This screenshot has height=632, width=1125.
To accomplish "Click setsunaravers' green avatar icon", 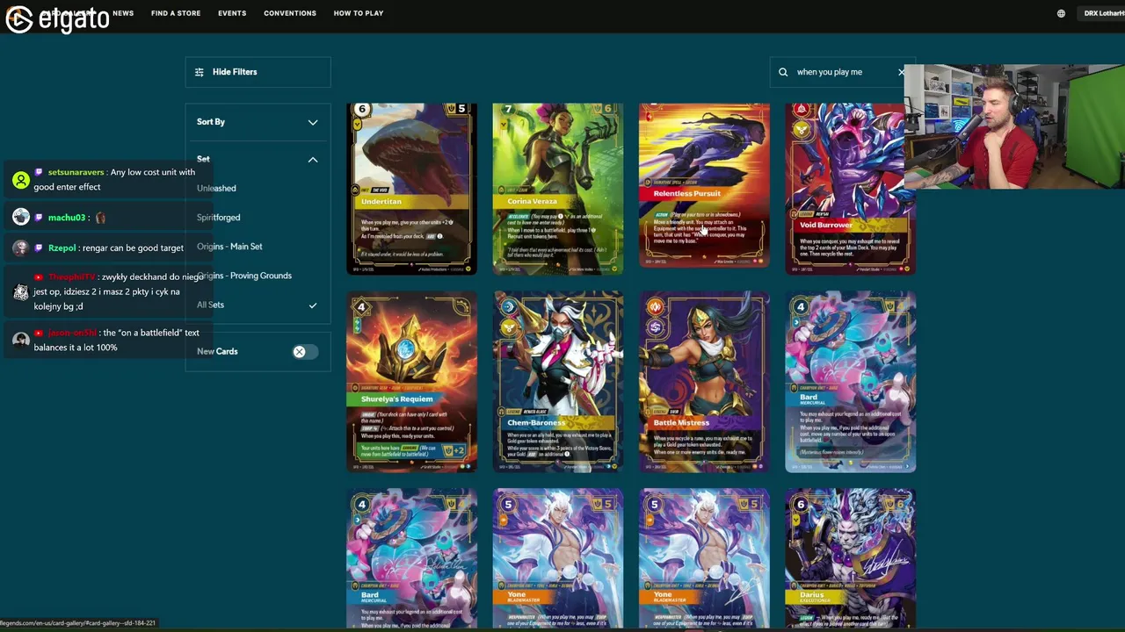I will [x=21, y=180].
